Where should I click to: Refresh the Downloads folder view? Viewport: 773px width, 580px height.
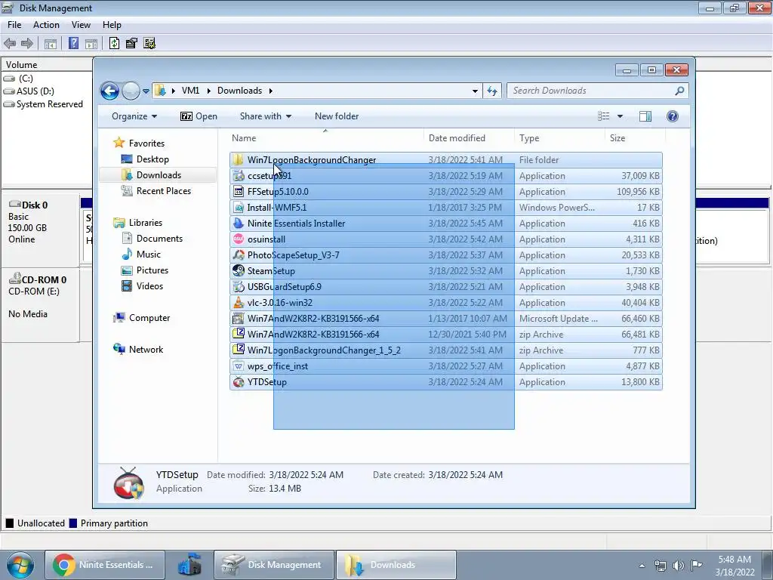492,91
